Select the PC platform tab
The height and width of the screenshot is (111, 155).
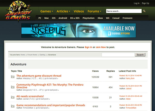pos(40,18)
